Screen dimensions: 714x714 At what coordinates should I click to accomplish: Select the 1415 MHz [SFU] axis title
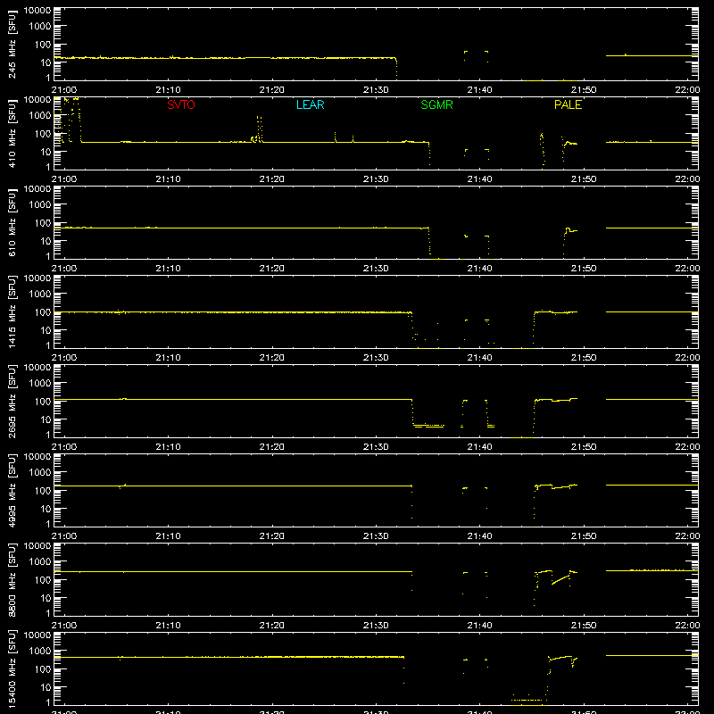pyautogui.click(x=12, y=312)
